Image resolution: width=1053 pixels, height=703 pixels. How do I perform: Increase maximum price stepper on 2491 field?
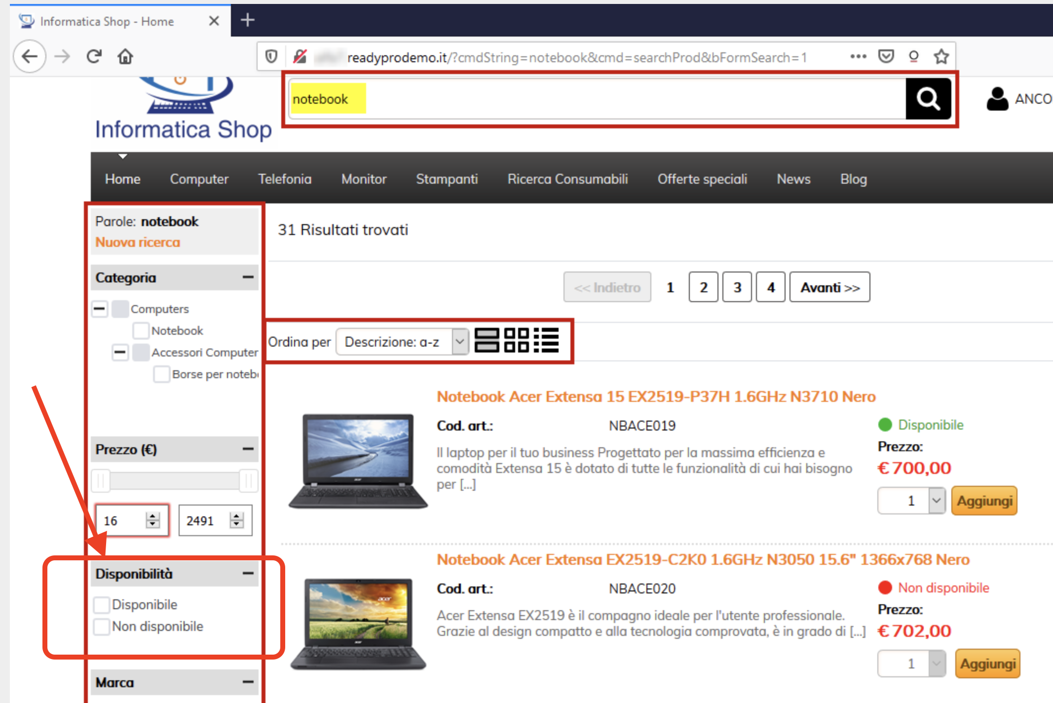pyautogui.click(x=237, y=516)
